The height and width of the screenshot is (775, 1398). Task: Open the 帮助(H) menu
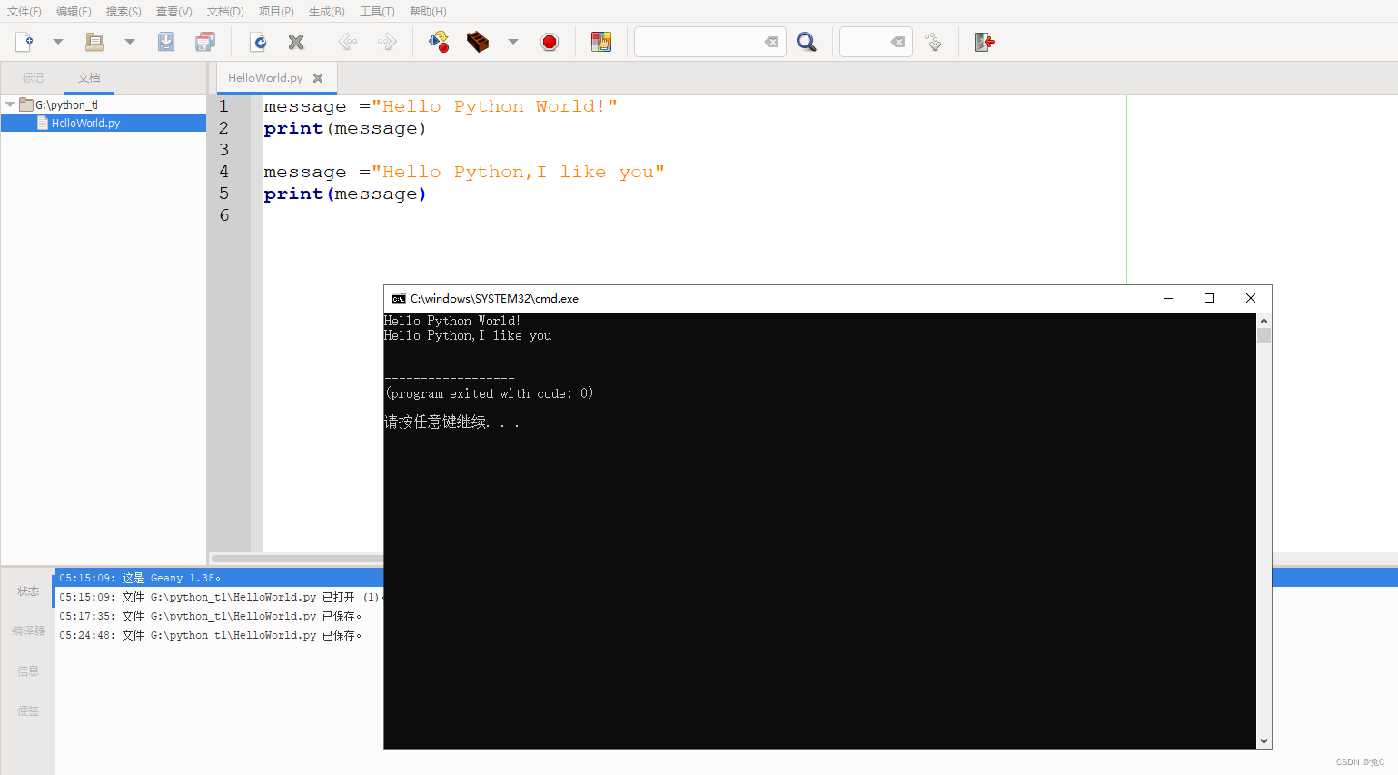428,12
